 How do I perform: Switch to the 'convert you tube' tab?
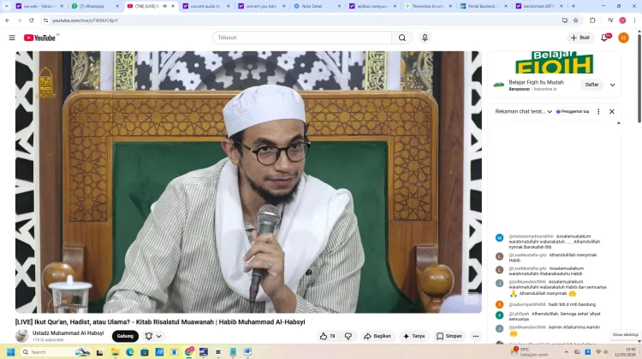tap(259, 6)
